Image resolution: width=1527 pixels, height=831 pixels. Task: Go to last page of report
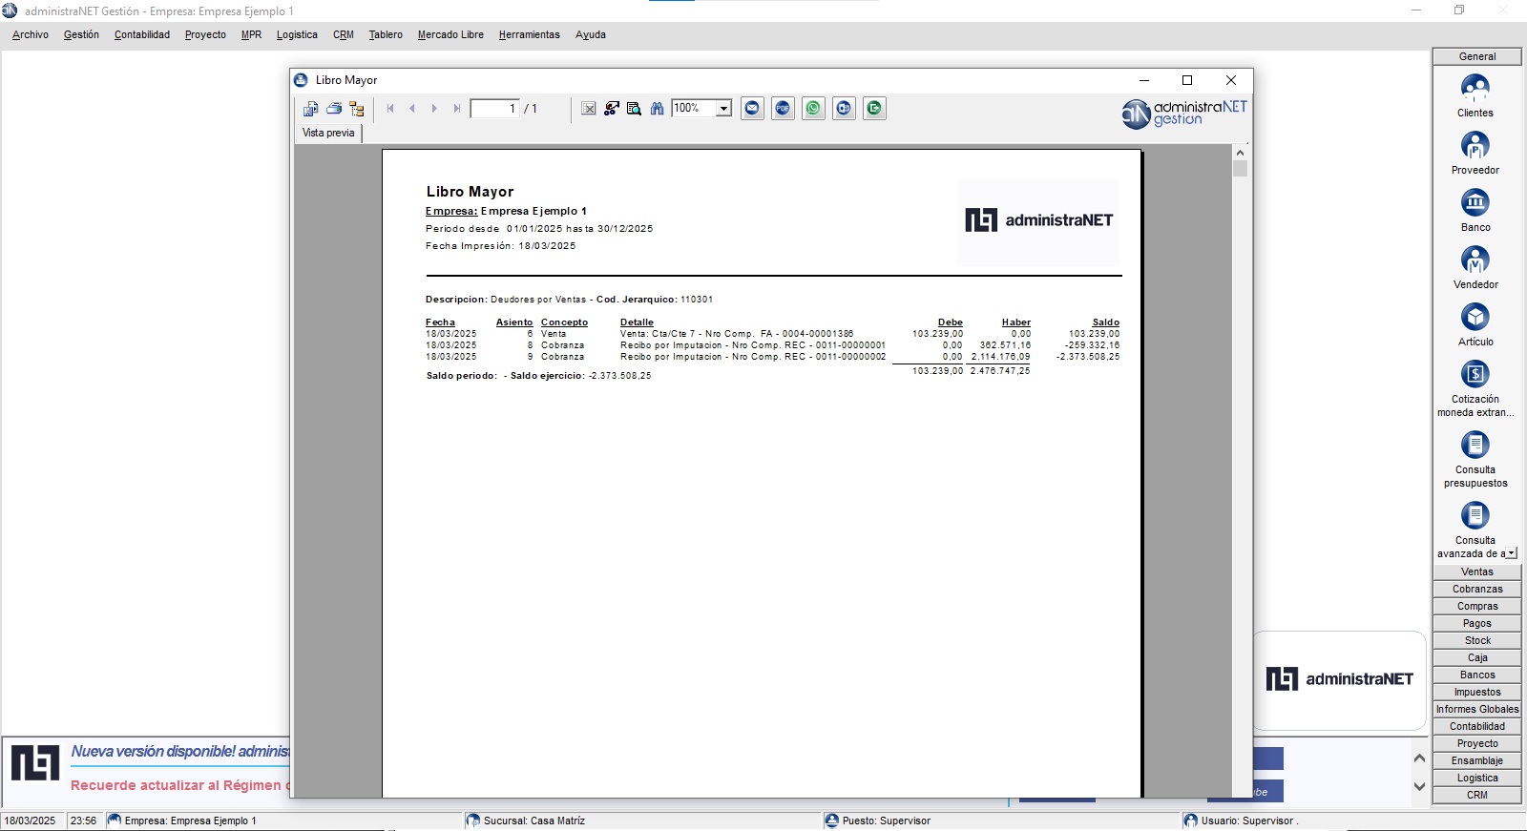[457, 109]
